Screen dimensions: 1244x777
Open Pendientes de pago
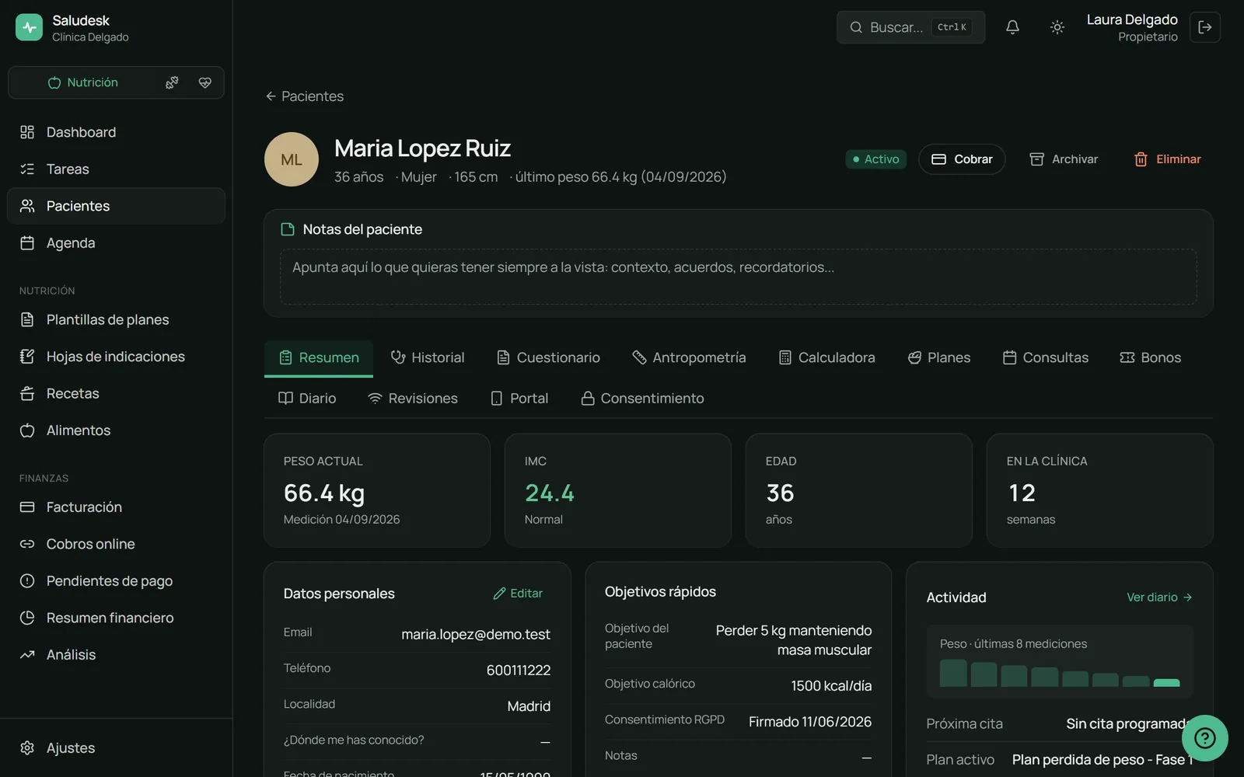(116, 580)
